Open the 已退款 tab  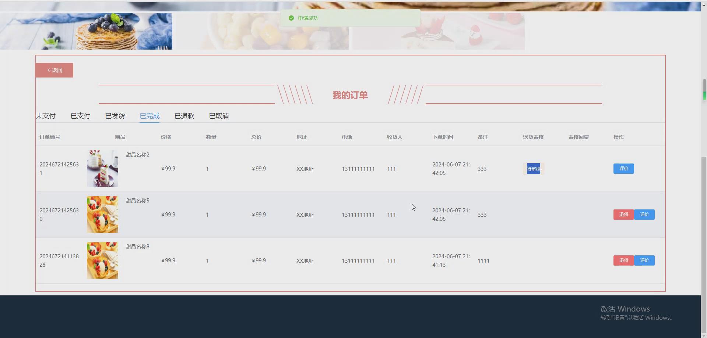point(184,116)
